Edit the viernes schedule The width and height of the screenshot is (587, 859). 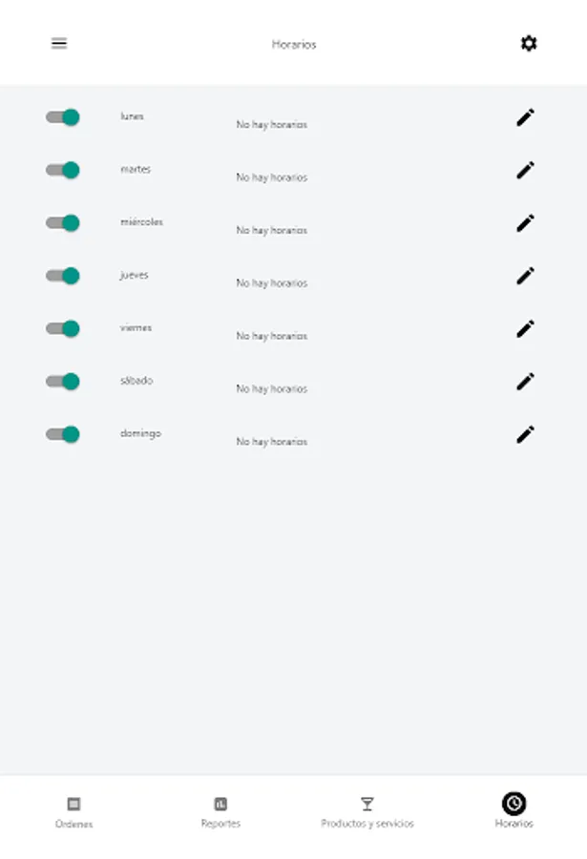coord(524,329)
